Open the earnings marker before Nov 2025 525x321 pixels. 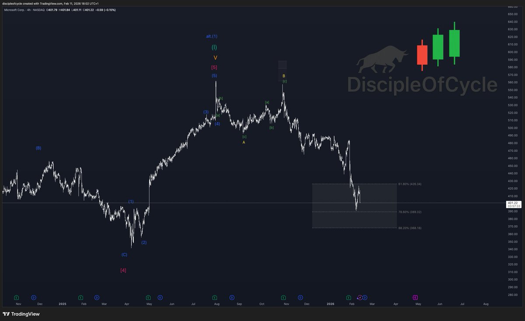(x=283, y=297)
